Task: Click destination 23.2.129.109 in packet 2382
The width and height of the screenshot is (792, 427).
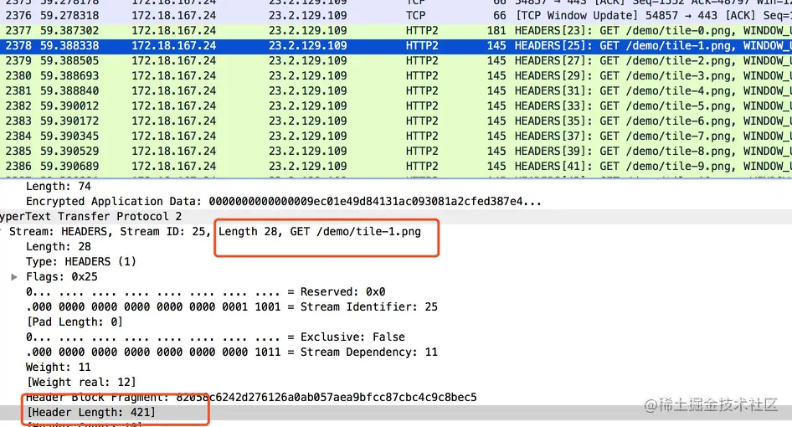Action: (307, 106)
